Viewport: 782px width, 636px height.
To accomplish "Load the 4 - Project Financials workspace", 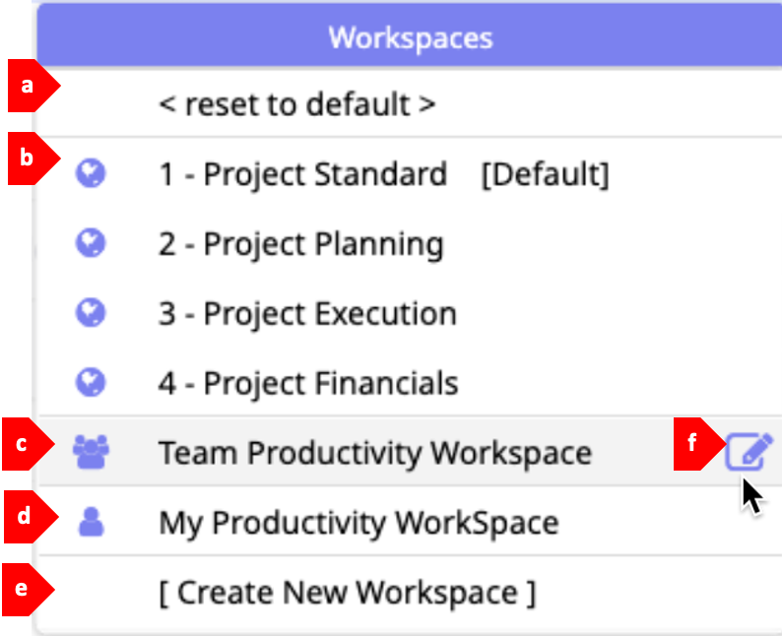I will coord(308,381).
